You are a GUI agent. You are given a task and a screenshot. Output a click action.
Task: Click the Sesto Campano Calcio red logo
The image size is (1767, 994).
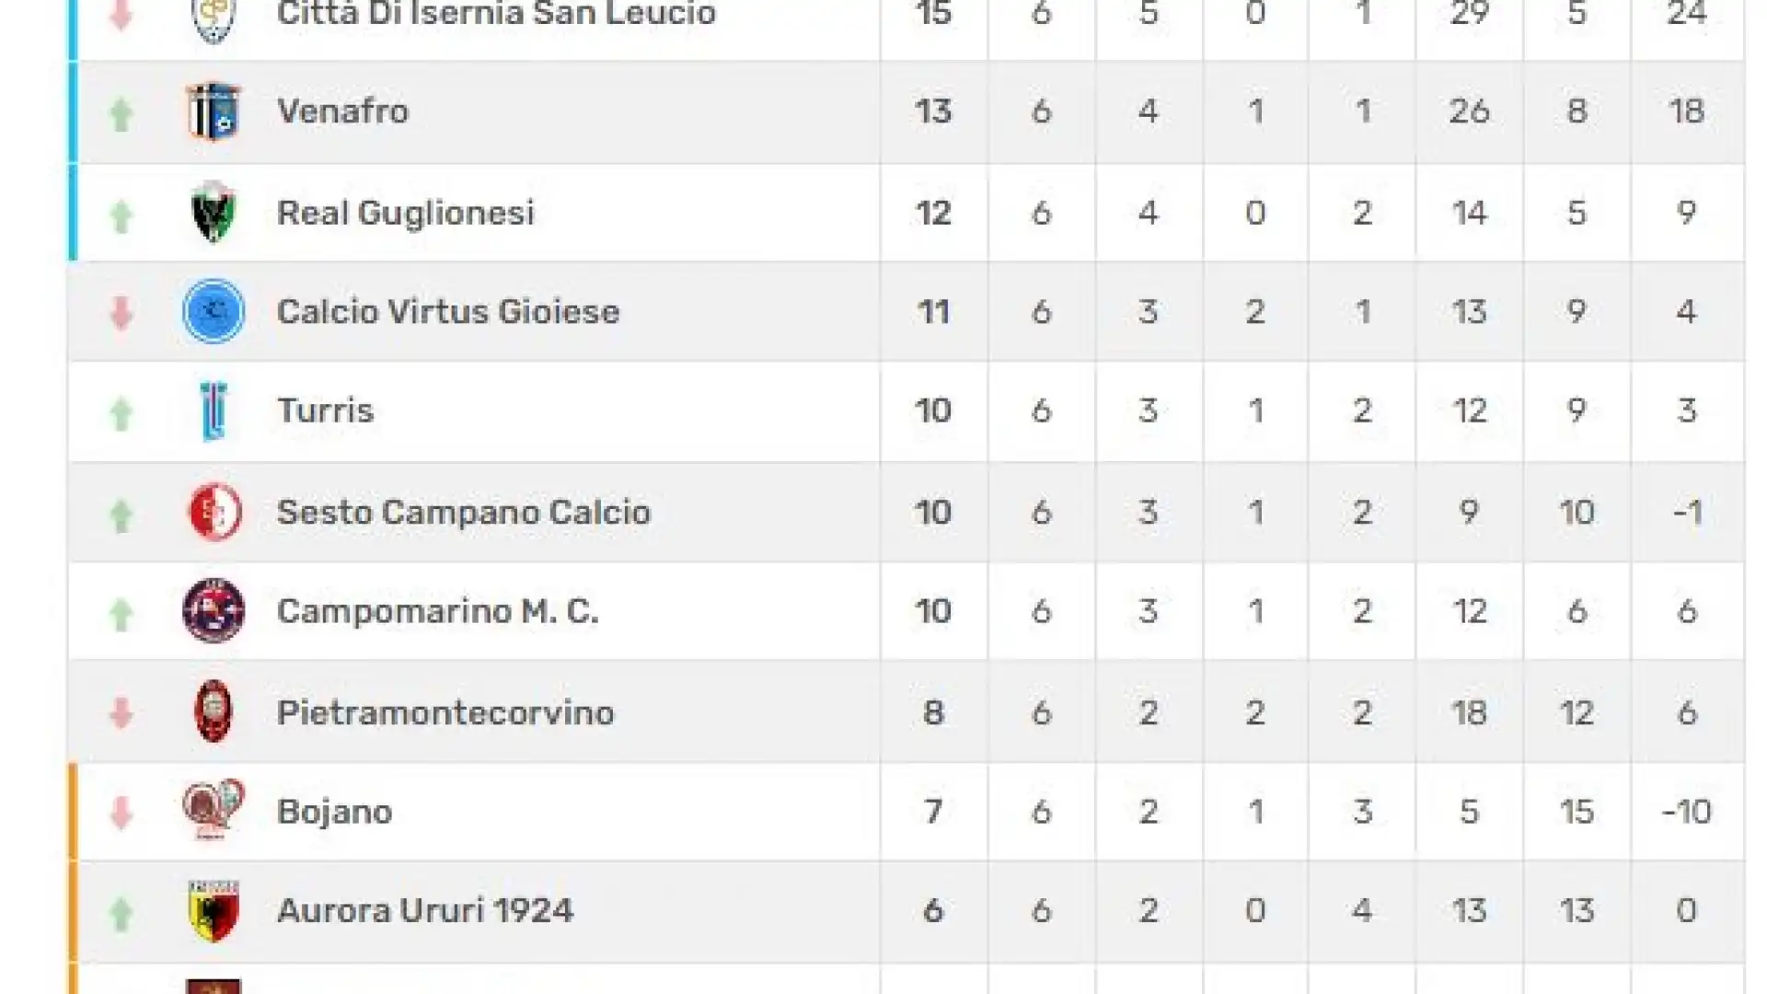214,512
